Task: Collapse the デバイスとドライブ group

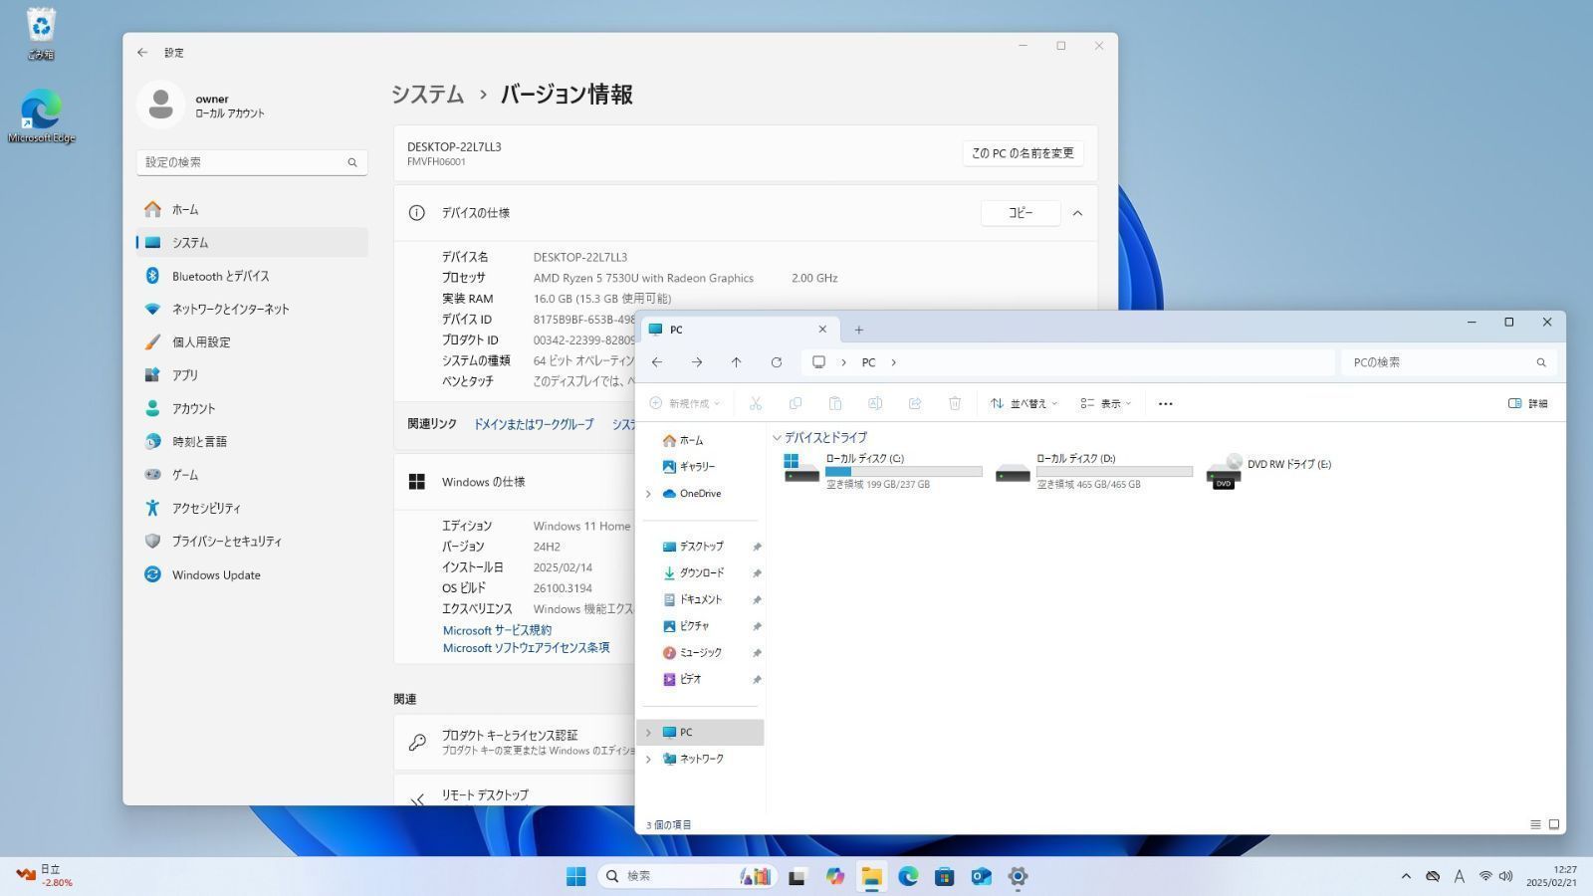Action: (x=777, y=437)
